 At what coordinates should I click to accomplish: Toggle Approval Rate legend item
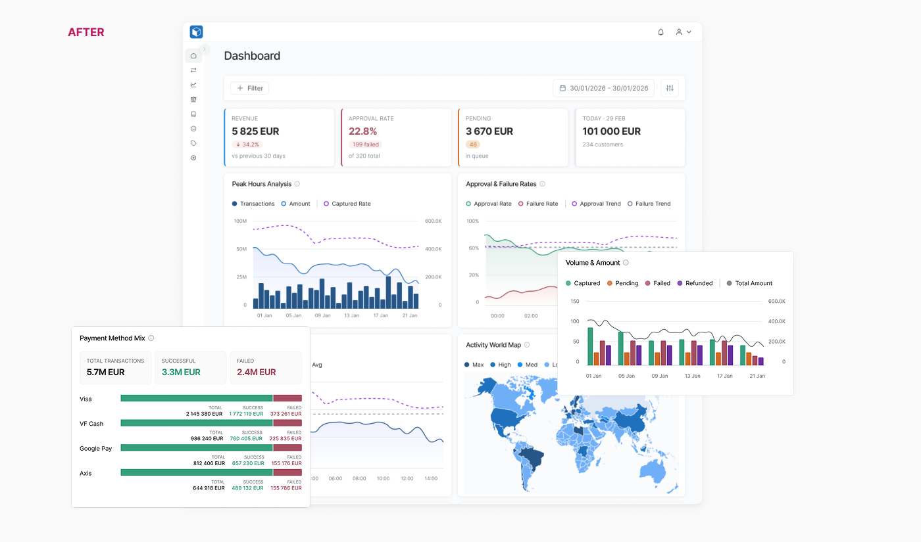pyautogui.click(x=489, y=204)
